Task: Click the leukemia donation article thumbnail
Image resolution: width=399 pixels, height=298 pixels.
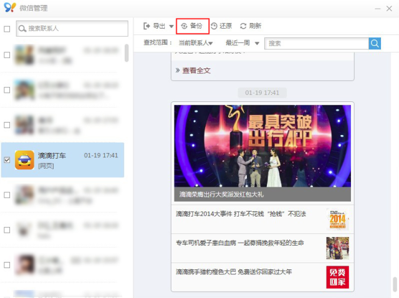Action: pos(338,248)
